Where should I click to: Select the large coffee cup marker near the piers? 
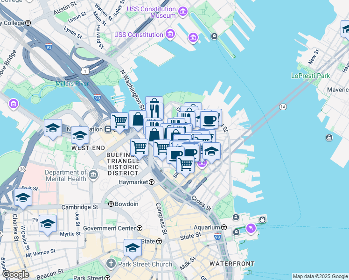click(x=209, y=120)
